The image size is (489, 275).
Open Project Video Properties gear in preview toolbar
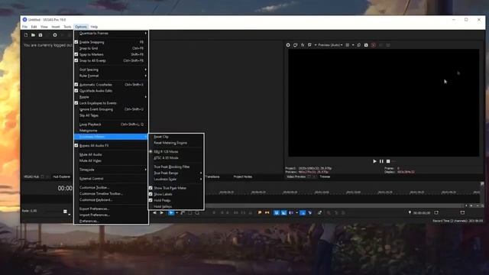click(288, 45)
